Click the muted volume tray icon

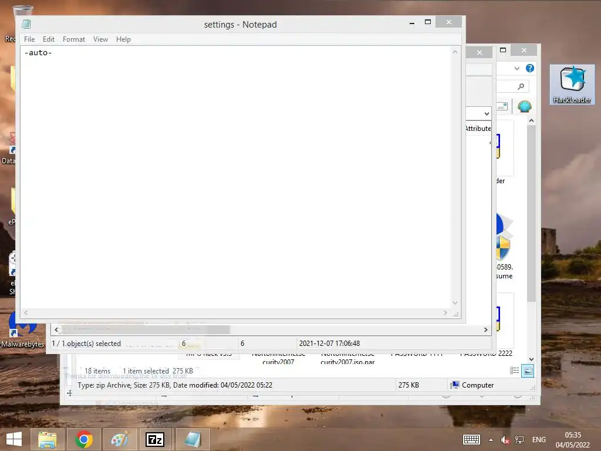[505, 440]
